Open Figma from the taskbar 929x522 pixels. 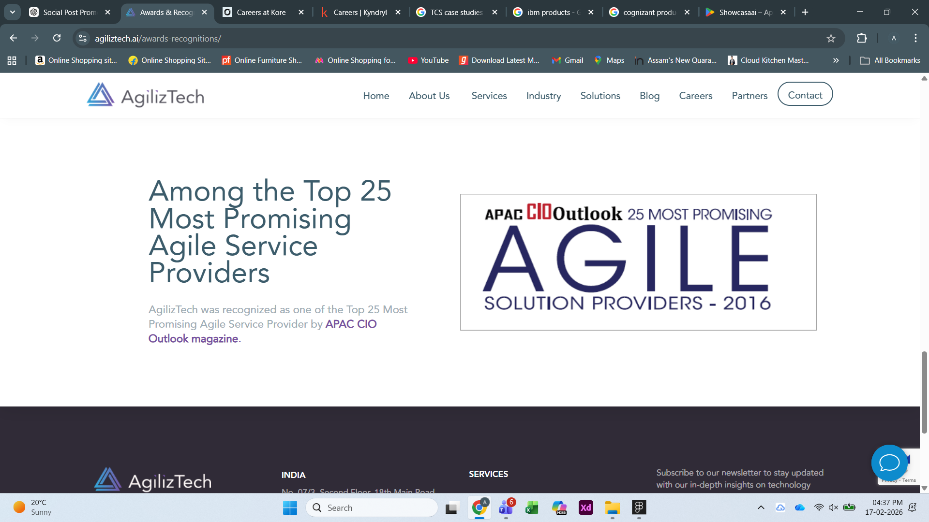tap(639, 507)
